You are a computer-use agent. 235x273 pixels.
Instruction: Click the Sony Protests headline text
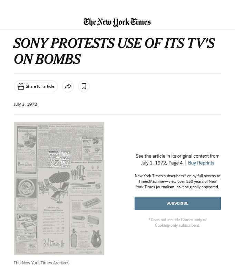(x=114, y=51)
